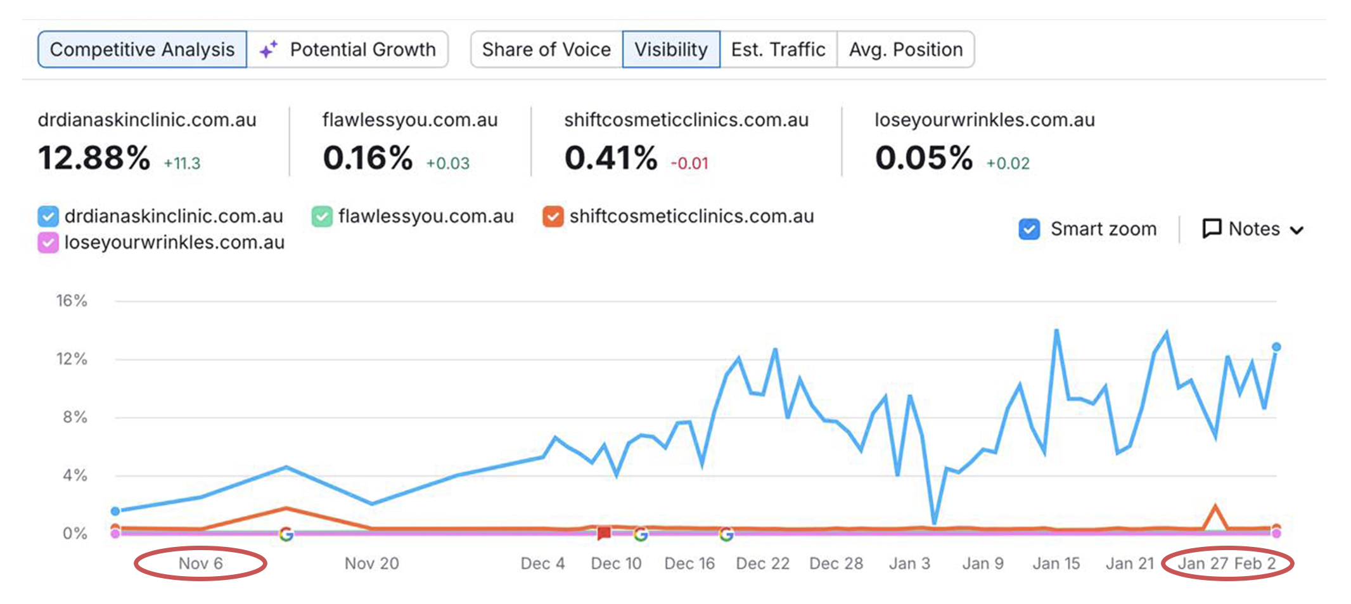This screenshot has height=604, width=1351.
Task: Click the blue starting dot of drdianaskinclinic line
Action: tap(115, 511)
